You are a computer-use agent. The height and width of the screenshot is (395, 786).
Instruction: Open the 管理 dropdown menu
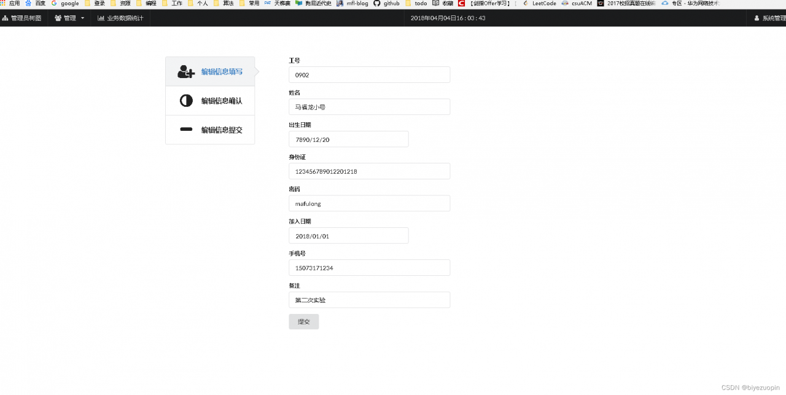(x=69, y=18)
